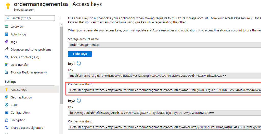Click the Activity log icon
The image size is (261, 134).
pos(6,34)
